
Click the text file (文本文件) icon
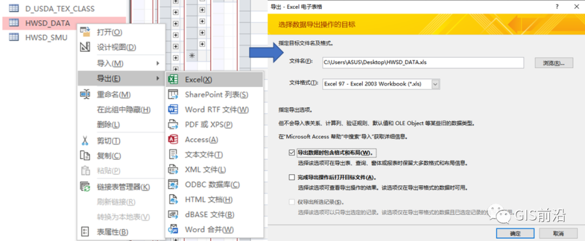pos(173,155)
